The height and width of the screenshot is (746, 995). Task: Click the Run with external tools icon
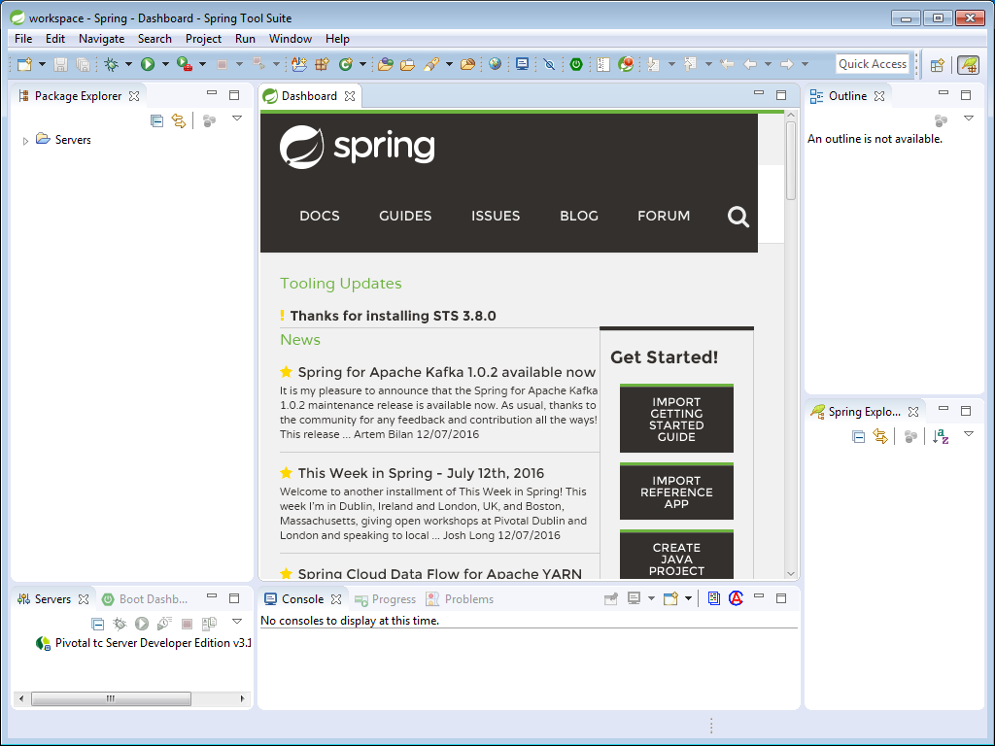click(x=185, y=64)
